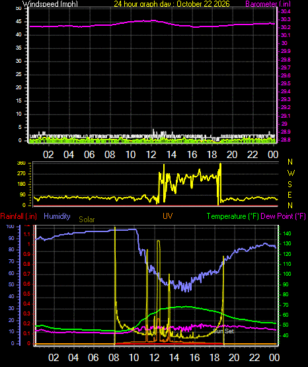
Task: Click the top "N" compass label
Action: pyautogui.click(x=290, y=162)
